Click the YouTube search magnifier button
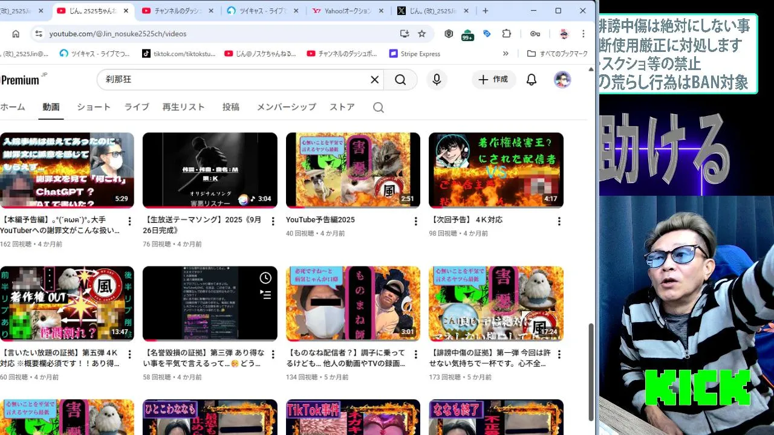Viewport: 774px width, 435px height. click(x=400, y=80)
